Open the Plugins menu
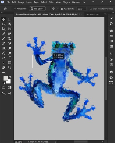The height and width of the screenshot is (143, 115). click(x=66, y=2)
